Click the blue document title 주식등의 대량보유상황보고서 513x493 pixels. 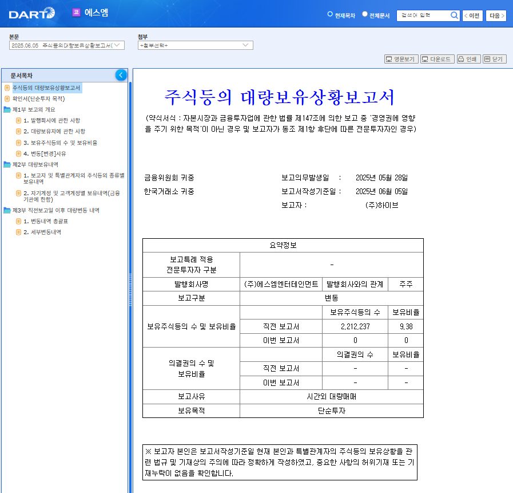point(280,97)
